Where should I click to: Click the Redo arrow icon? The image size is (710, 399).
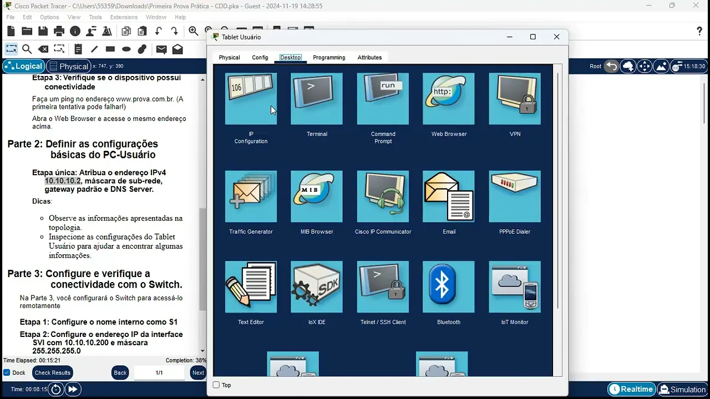(175, 31)
